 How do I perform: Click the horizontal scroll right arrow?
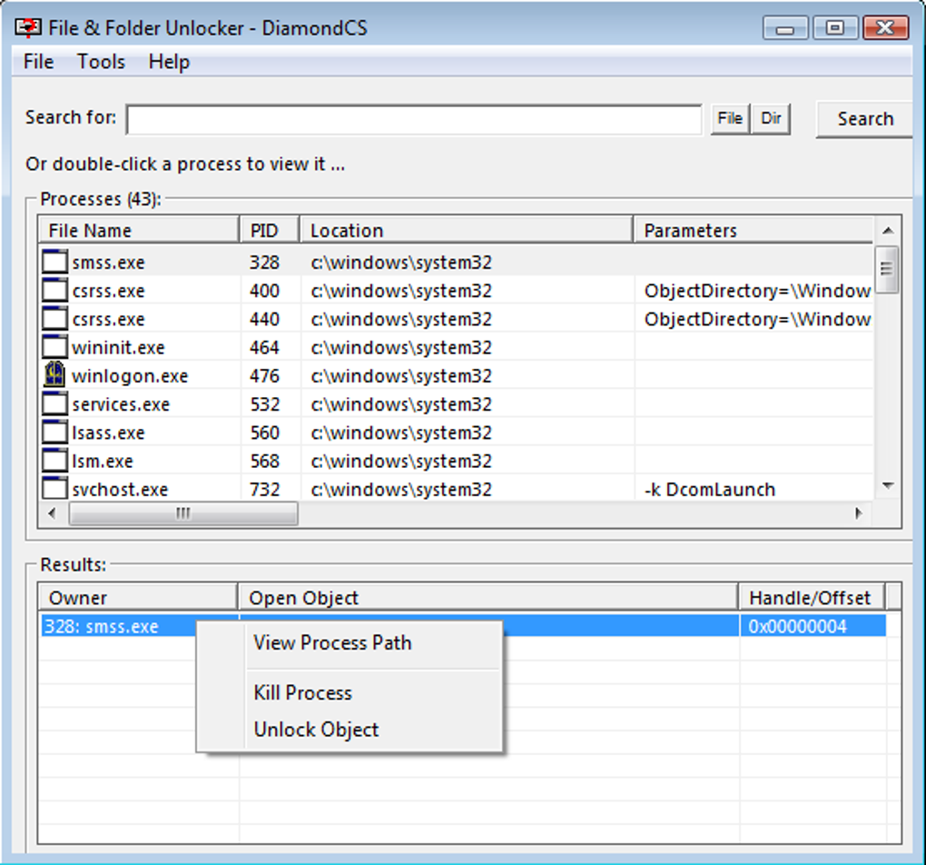point(859,513)
